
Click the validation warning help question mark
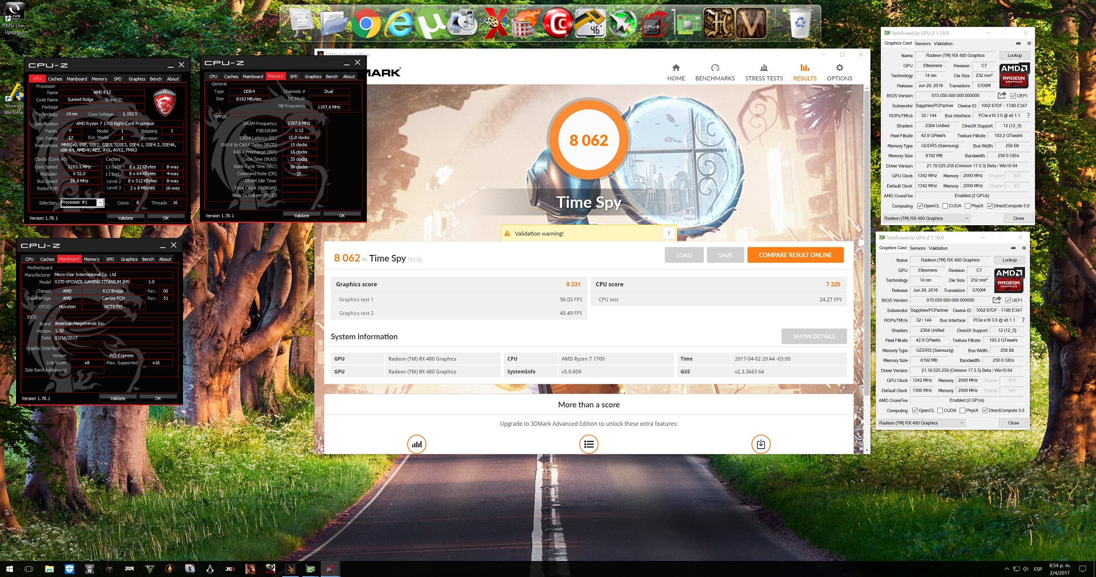(x=669, y=233)
